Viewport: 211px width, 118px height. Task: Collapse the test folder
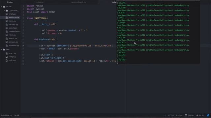pos(2,49)
